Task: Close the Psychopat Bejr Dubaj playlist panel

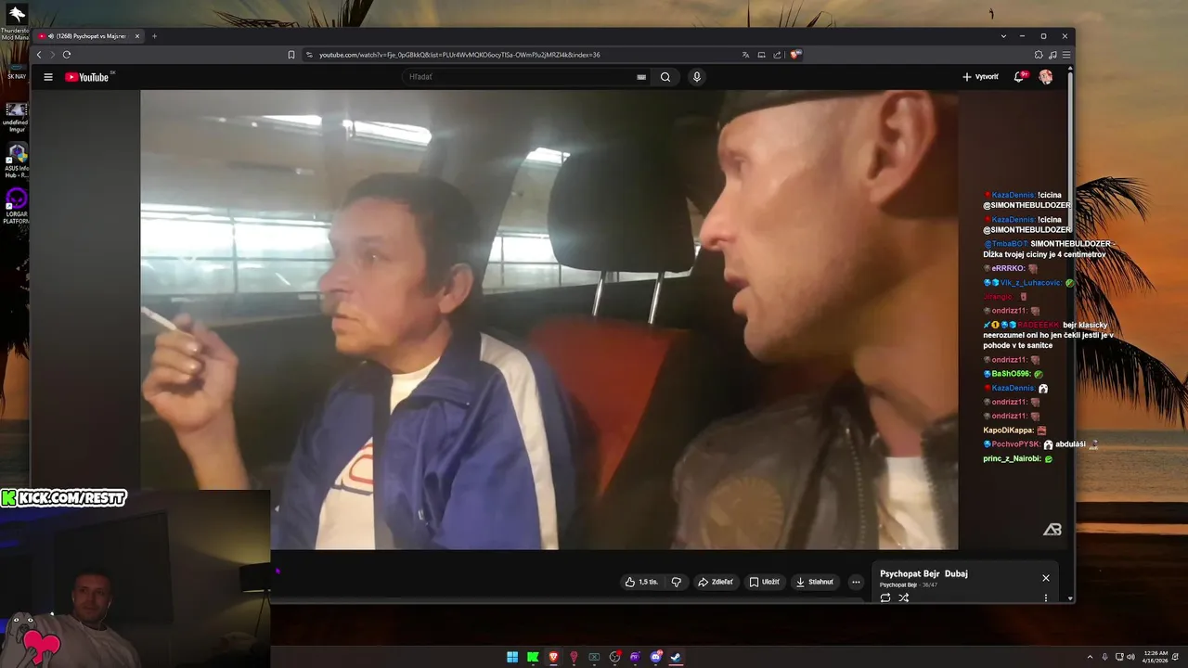Action: click(x=1046, y=578)
